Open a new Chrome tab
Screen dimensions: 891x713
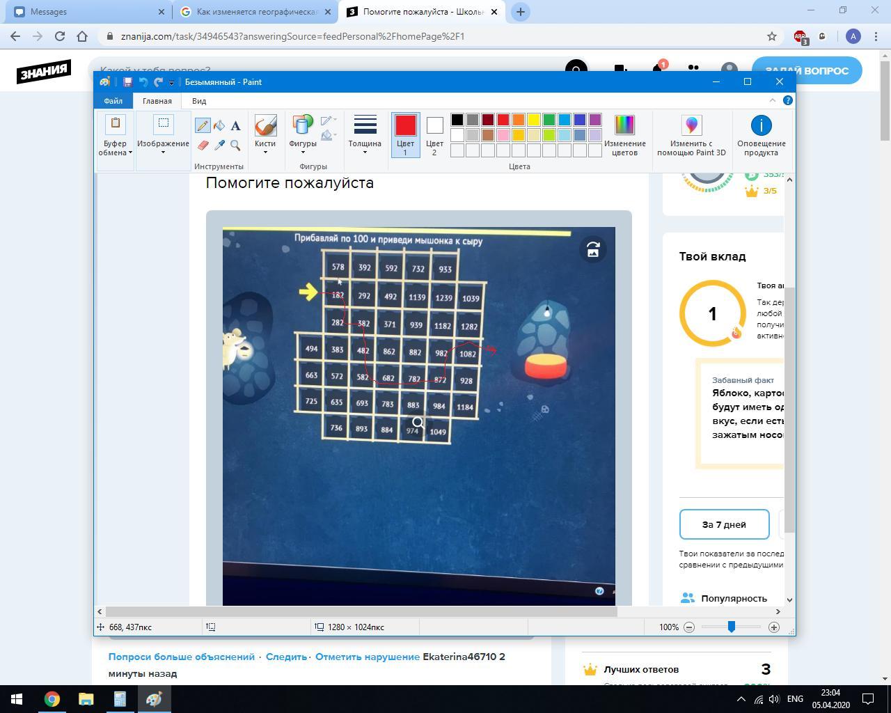(520, 12)
